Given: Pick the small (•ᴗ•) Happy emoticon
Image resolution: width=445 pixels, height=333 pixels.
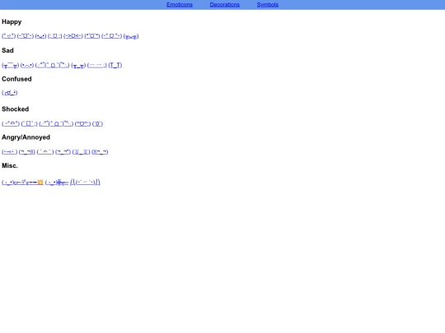Looking at the screenshot, I should [x=40, y=36].
